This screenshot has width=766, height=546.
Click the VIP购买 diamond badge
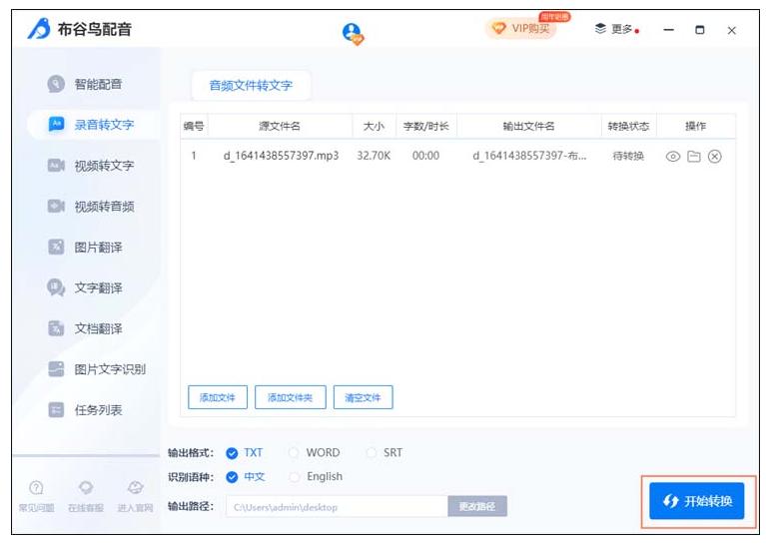click(x=522, y=29)
